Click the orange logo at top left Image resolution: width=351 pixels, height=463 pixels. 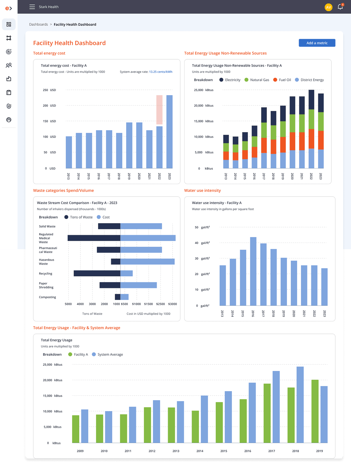(x=9, y=8)
